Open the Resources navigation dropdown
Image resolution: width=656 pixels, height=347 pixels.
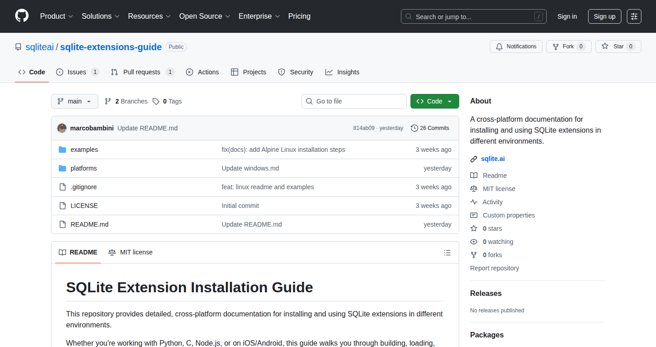149,16
